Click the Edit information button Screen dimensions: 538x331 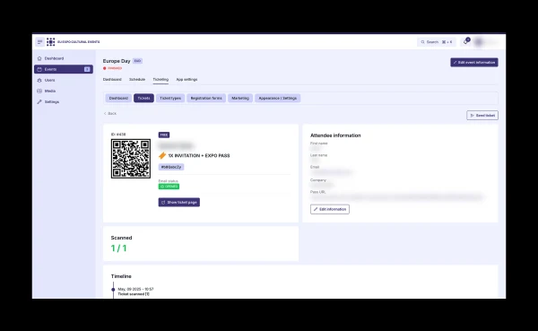(330, 209)
